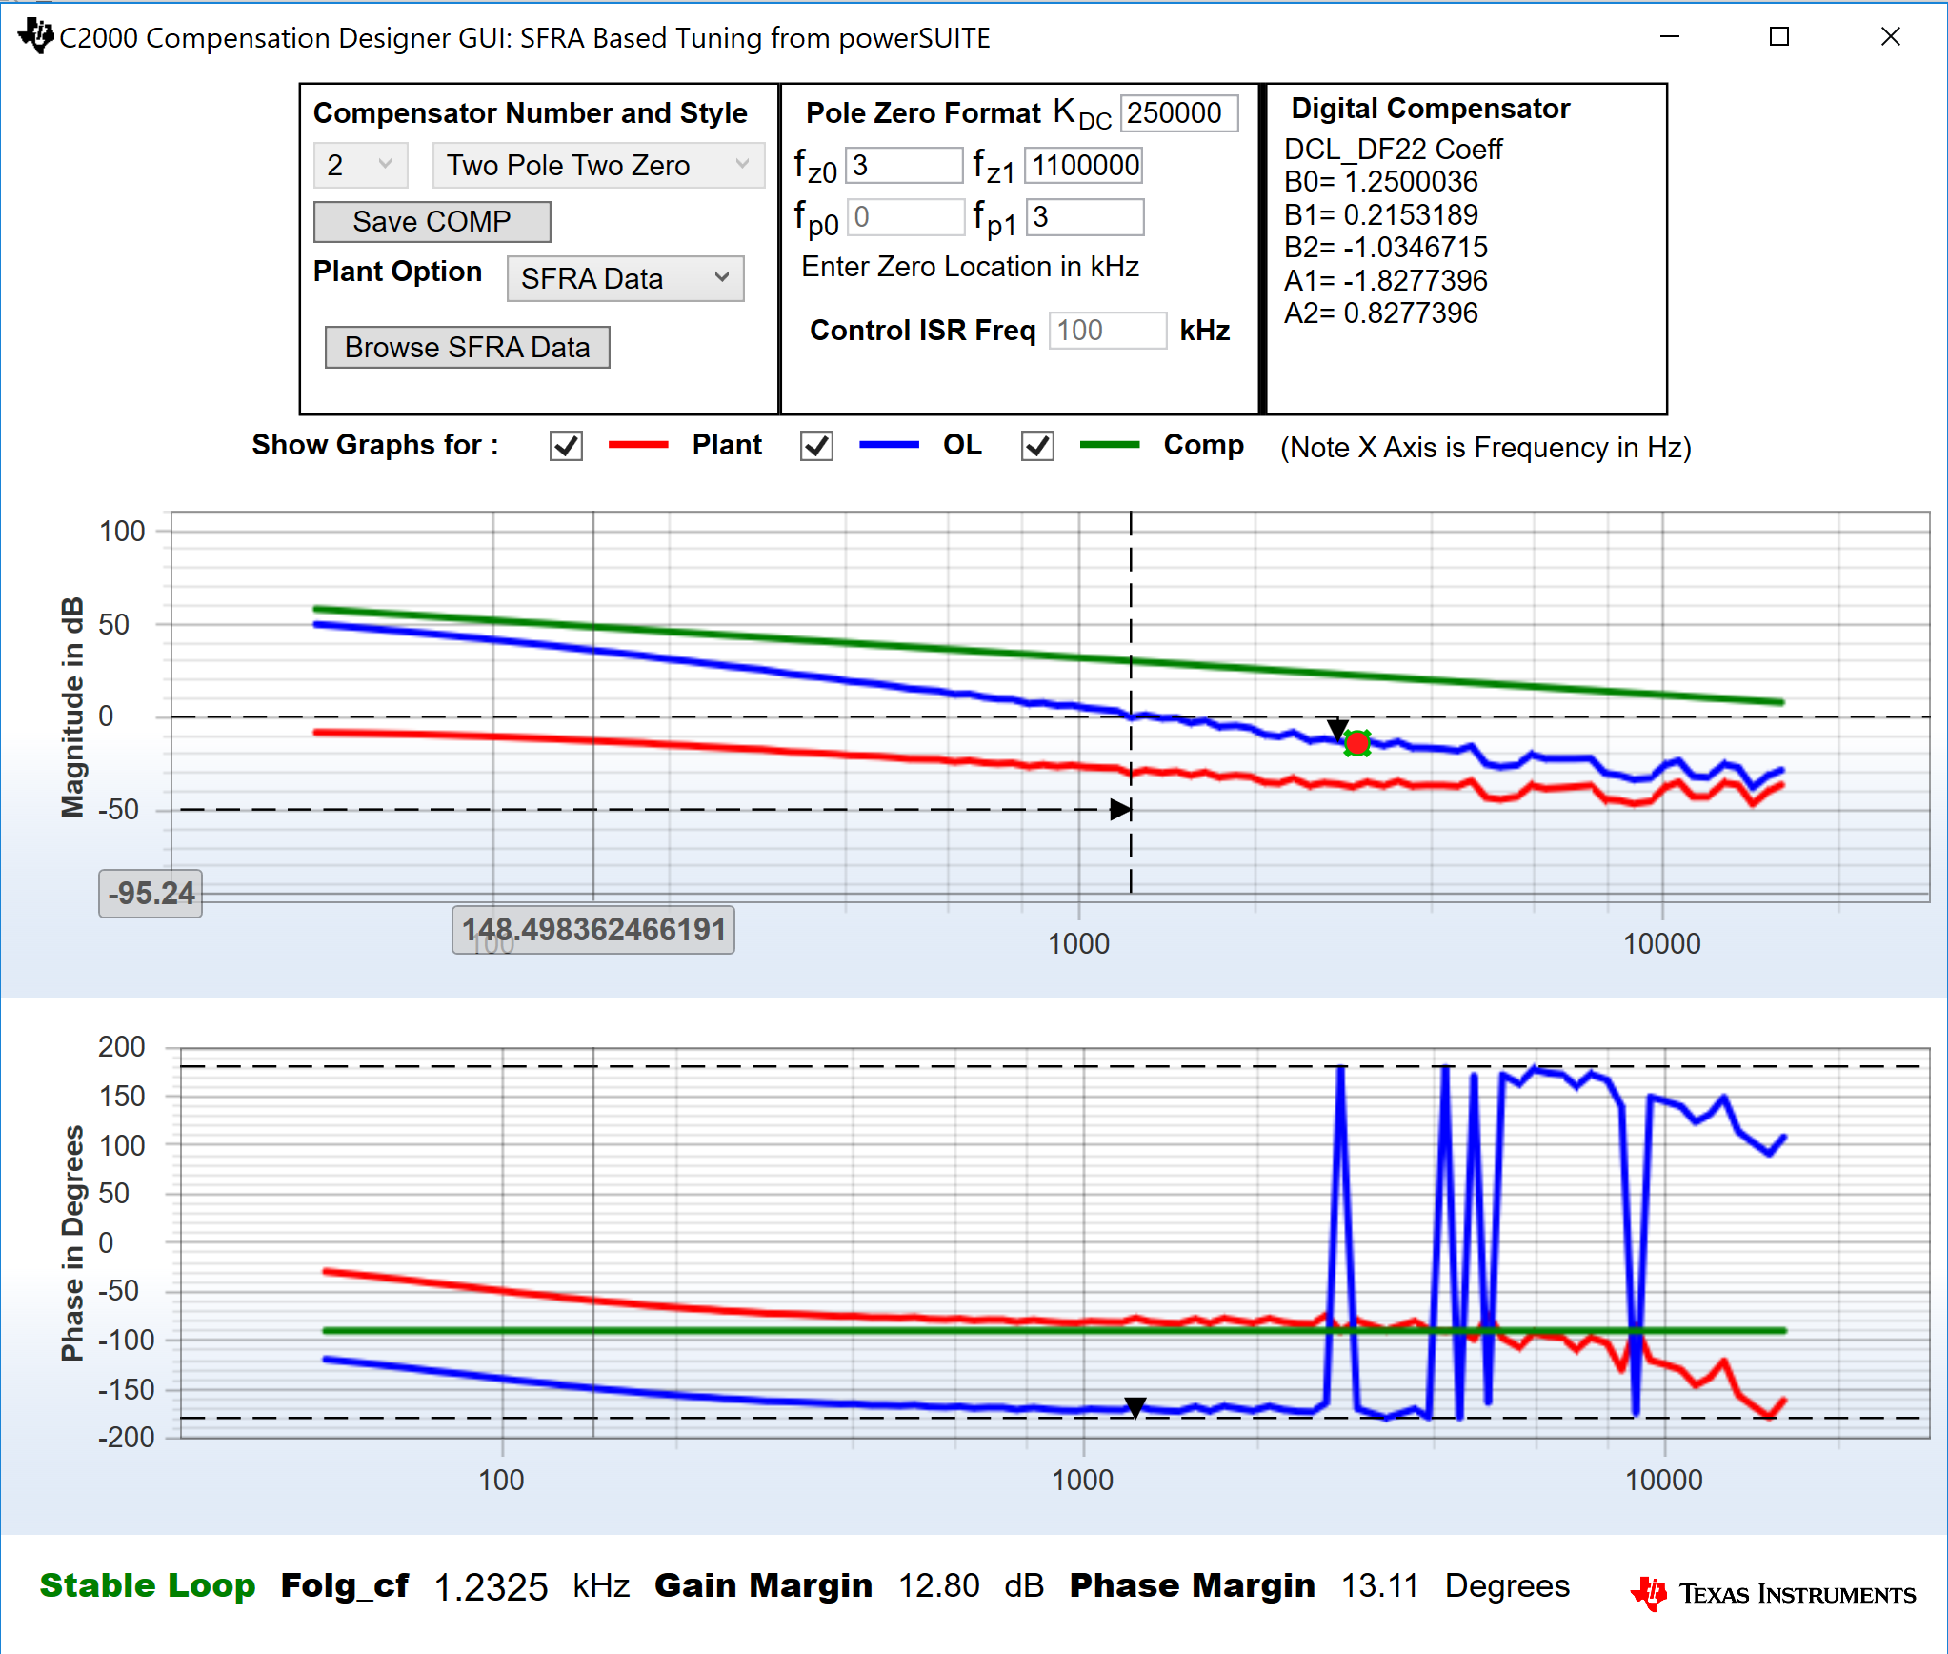Minimize the Compensation Designer window
Viewport: 1948px width, 1654px height.
point(1669,36)
